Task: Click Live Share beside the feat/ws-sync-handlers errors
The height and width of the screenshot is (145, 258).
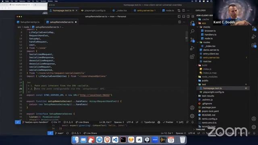Action: coord(82,122)
